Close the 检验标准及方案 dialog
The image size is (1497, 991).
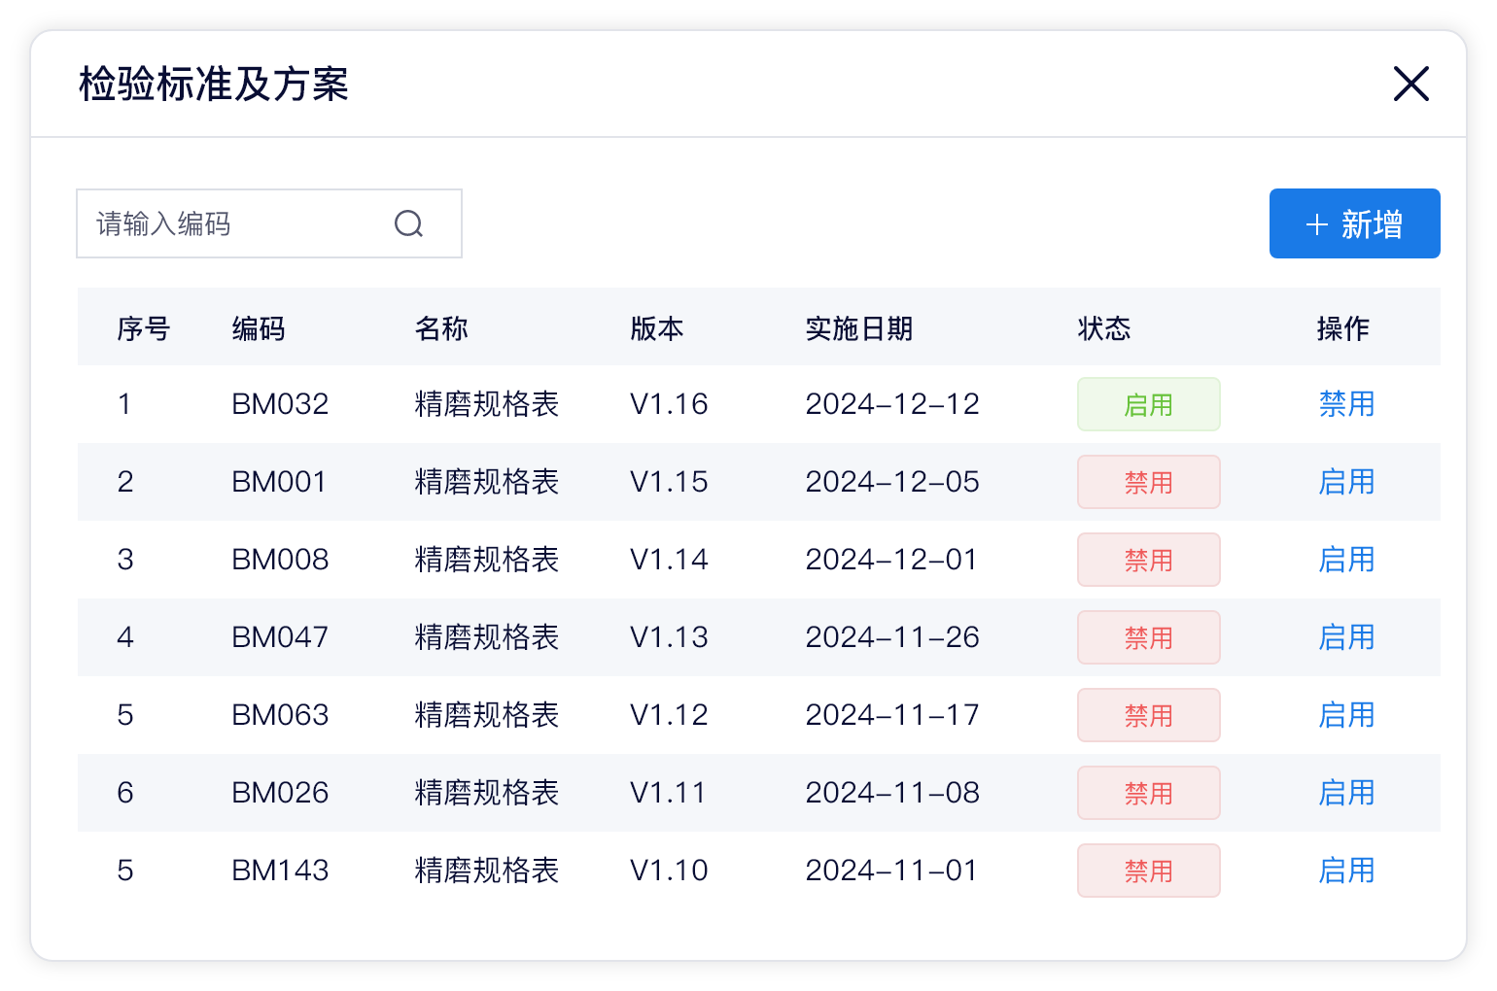(1410, 84)
